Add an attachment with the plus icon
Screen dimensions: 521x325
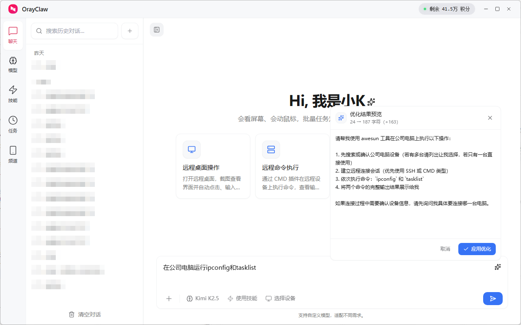click(169, 299)
